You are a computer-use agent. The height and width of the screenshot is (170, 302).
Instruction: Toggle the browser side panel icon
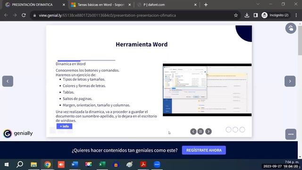click(x=256, y=15)
